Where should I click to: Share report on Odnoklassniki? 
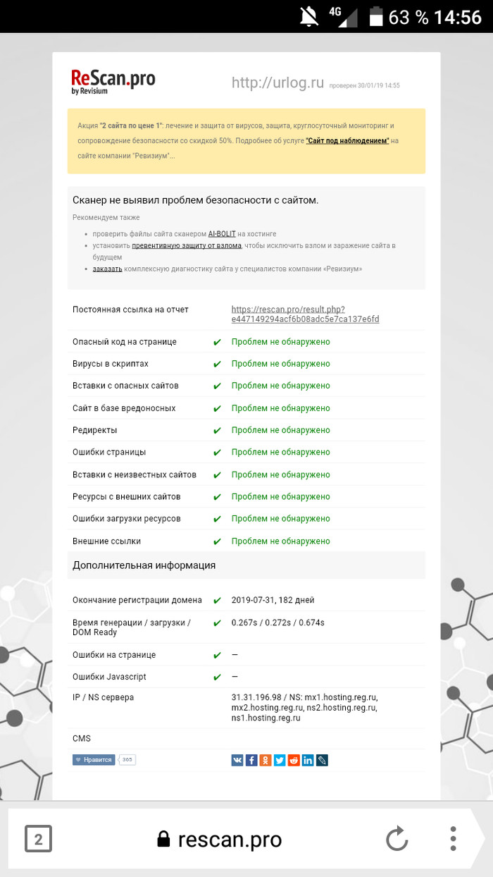(266, 760)
